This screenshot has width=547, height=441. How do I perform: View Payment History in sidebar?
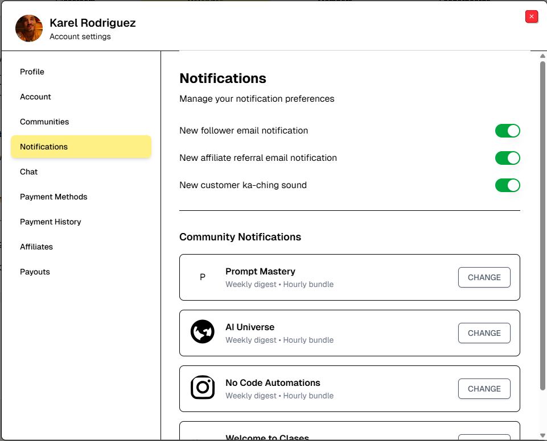51,222
